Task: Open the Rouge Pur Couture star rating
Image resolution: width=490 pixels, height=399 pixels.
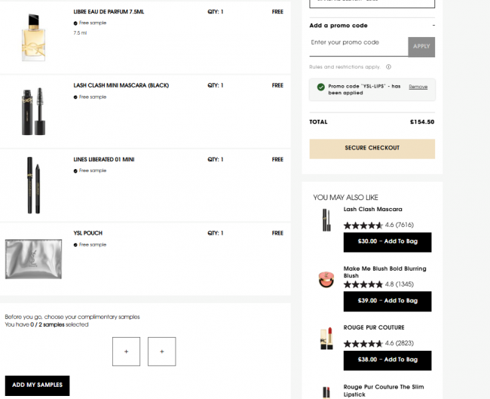Action: (x=378, y=343)
